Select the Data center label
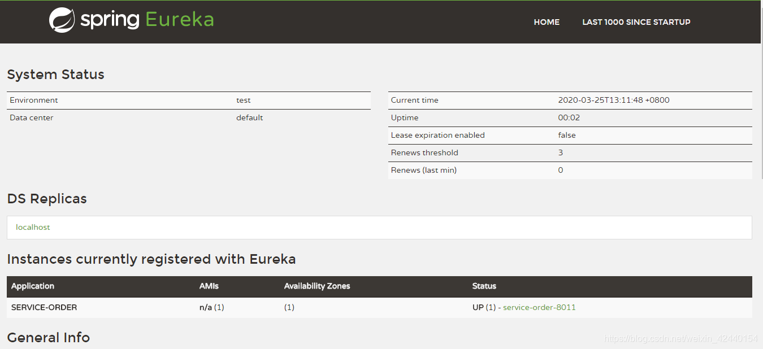This screenshot has width=763, height=349. pos(32,117)
